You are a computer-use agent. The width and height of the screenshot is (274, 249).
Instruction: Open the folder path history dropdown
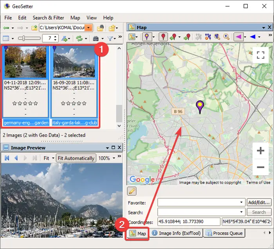pos(88,28)
